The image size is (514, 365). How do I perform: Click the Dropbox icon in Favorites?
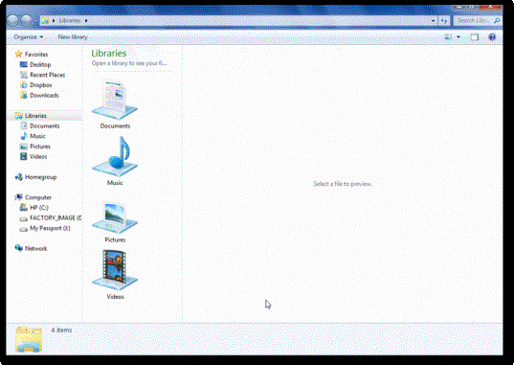[x=24, y=84]
